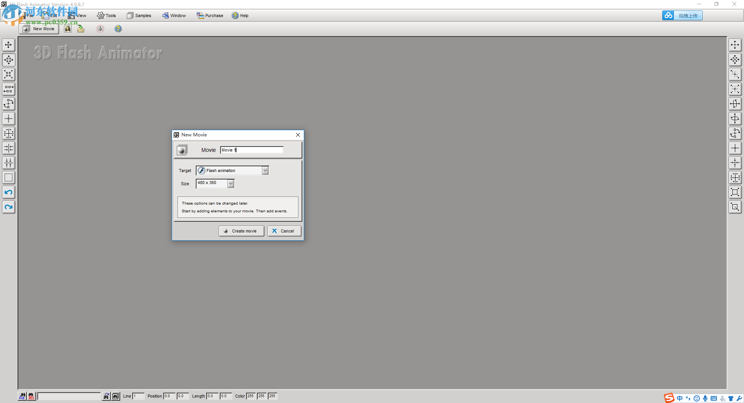
Task: Select right toolbar's four diagonal arrows tool
Action: [x=735, y=89]
